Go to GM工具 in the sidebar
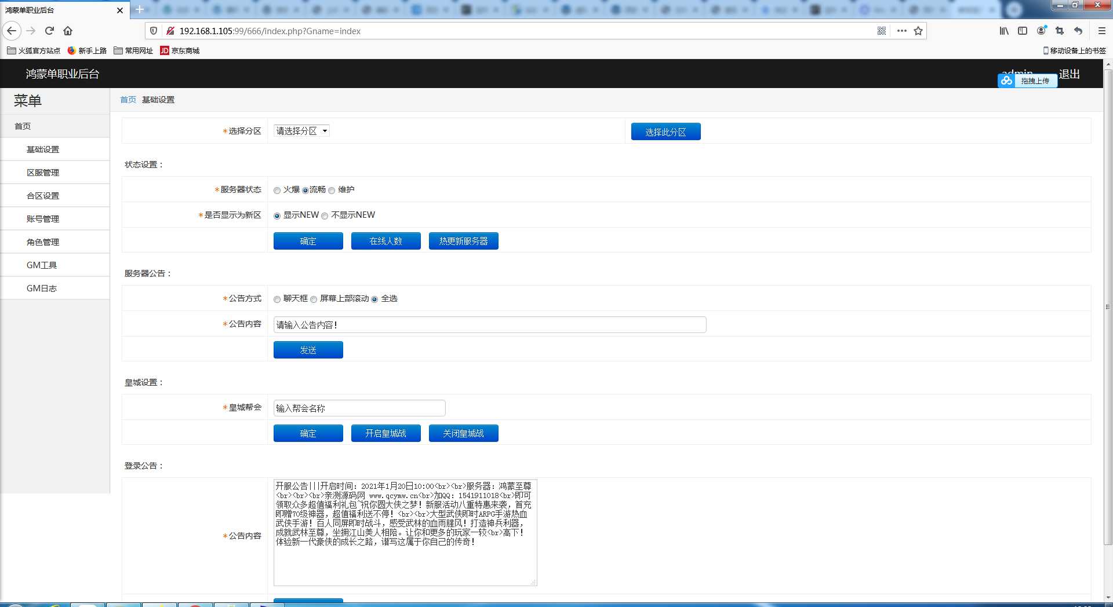 (42, 265)
